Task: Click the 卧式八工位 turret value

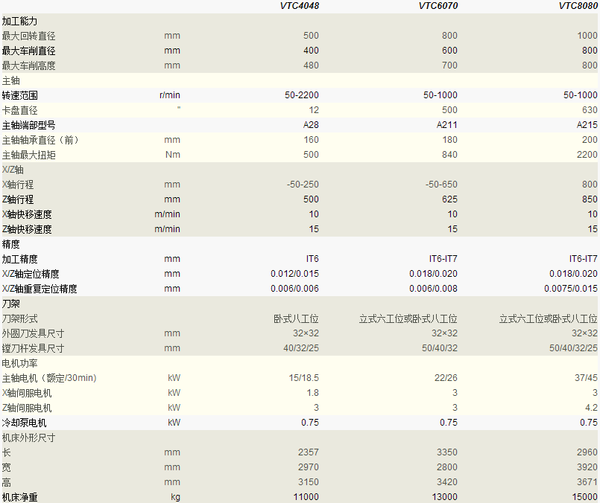Action: [296, 319]
